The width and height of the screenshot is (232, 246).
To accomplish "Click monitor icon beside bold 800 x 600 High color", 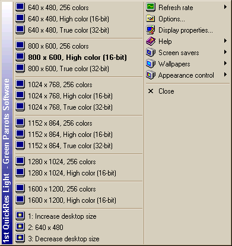I will point(20,57).
